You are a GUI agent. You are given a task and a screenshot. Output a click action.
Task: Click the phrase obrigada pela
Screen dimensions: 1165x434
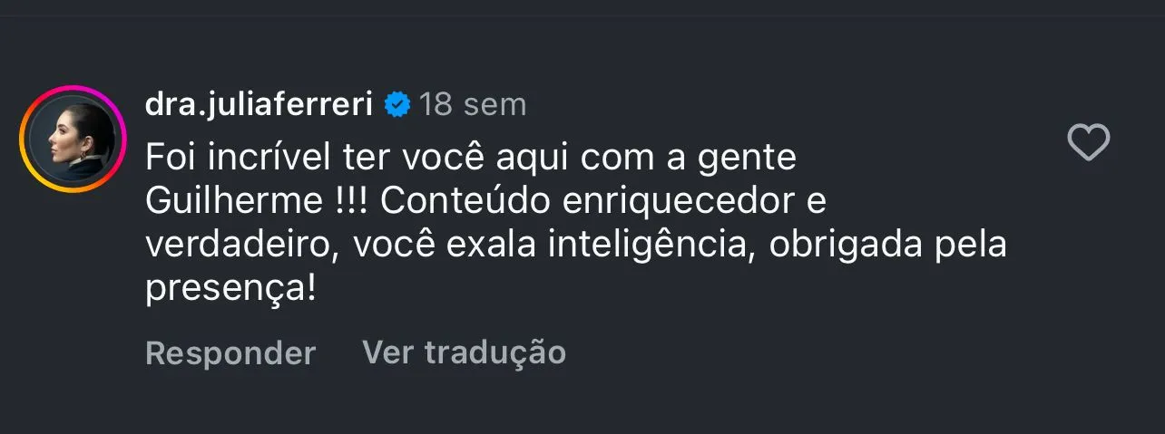pyautogui.click(x=887, y=246)
